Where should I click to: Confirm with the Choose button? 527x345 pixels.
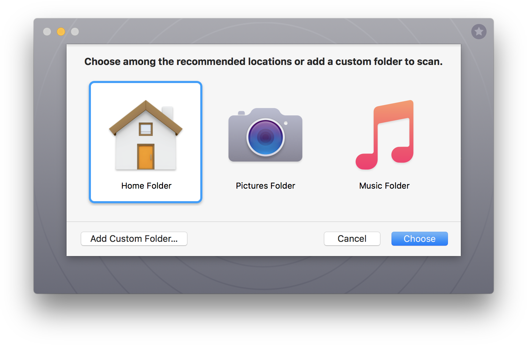pyautogui.click(x=419, y=239)
